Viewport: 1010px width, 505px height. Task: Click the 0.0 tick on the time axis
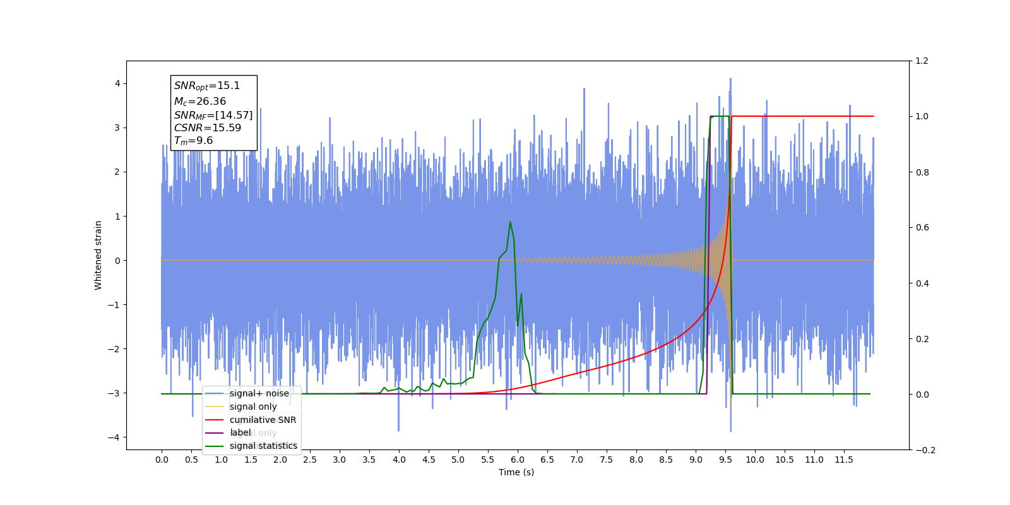click(x=162, y=460)
